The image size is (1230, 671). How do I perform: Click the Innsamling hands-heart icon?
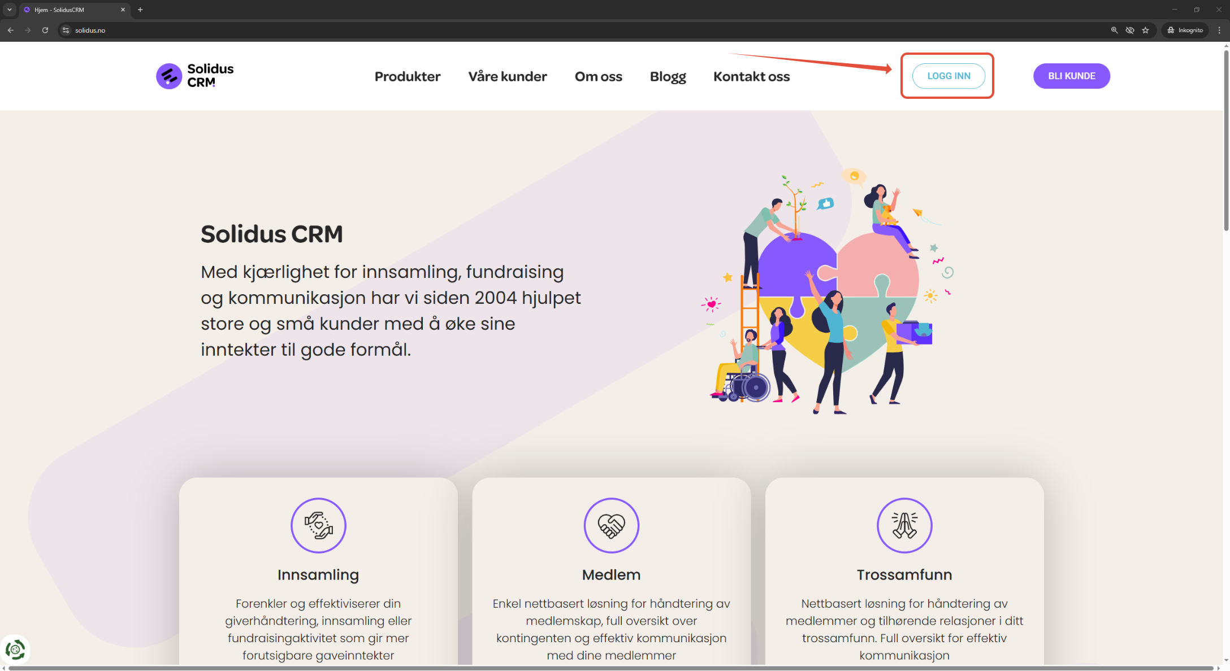pyautogui.click(x=318, y=525)
